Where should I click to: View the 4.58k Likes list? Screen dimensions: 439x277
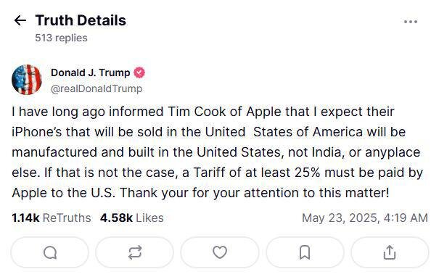point(132,218)
